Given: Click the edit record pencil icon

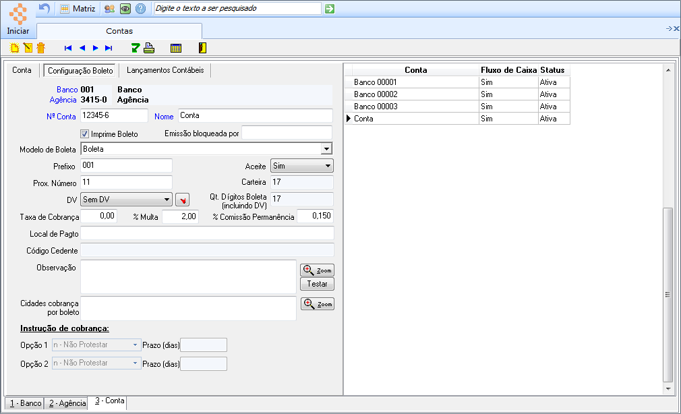Looking at the screenshot, I should 28,48.
